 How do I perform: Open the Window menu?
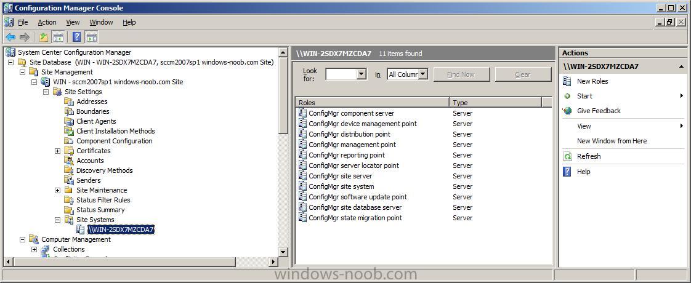click(101, 22)
